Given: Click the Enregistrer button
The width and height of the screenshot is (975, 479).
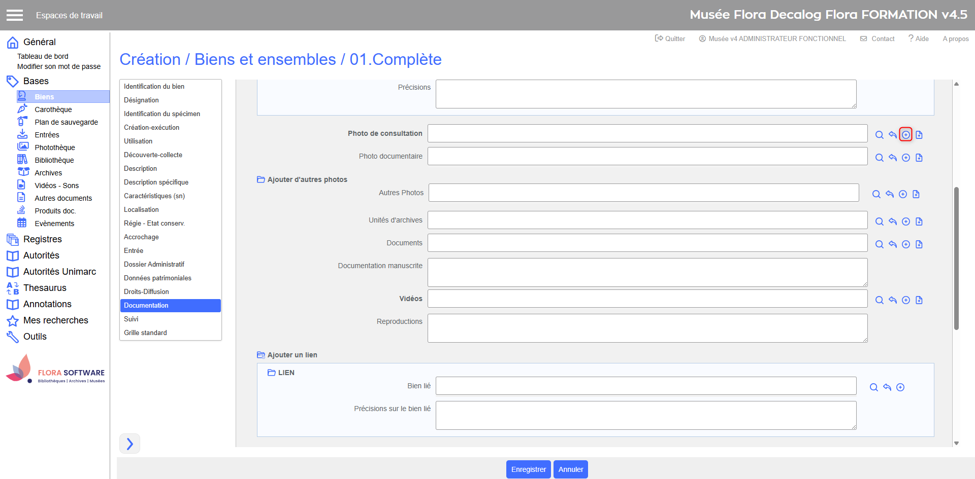Looking at the screenshot, I should coord(528,469).
